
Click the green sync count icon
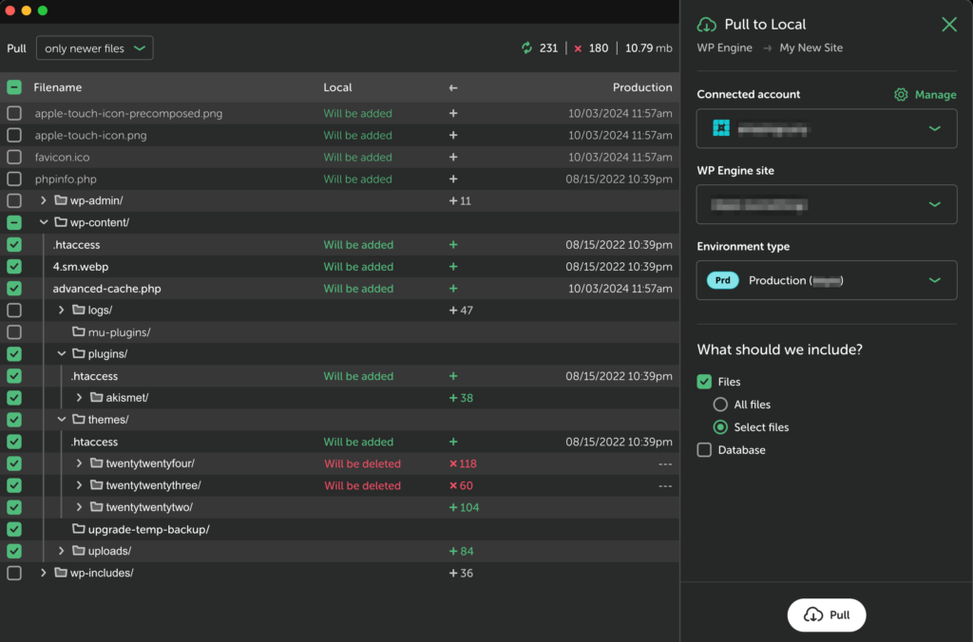click(527, 48)
